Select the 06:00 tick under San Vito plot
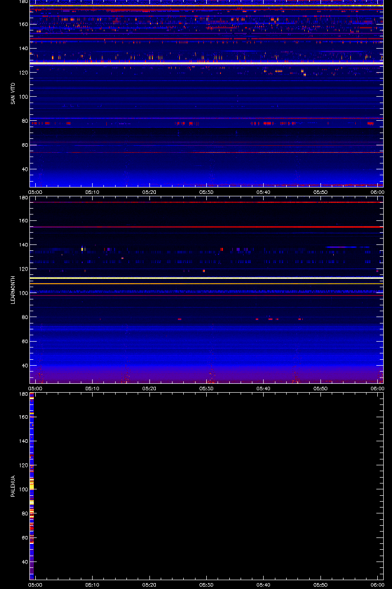 tap(377, 192)
